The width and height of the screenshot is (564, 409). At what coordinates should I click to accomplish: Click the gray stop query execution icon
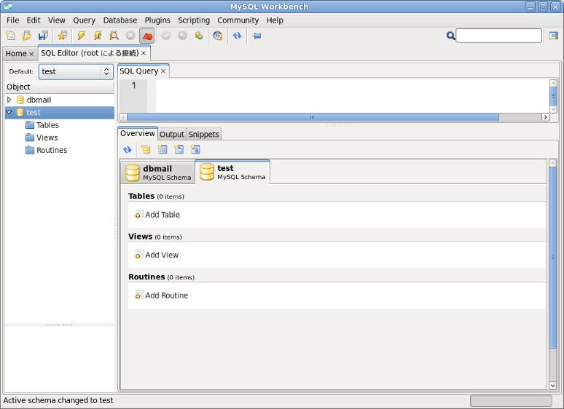[130, 36]
